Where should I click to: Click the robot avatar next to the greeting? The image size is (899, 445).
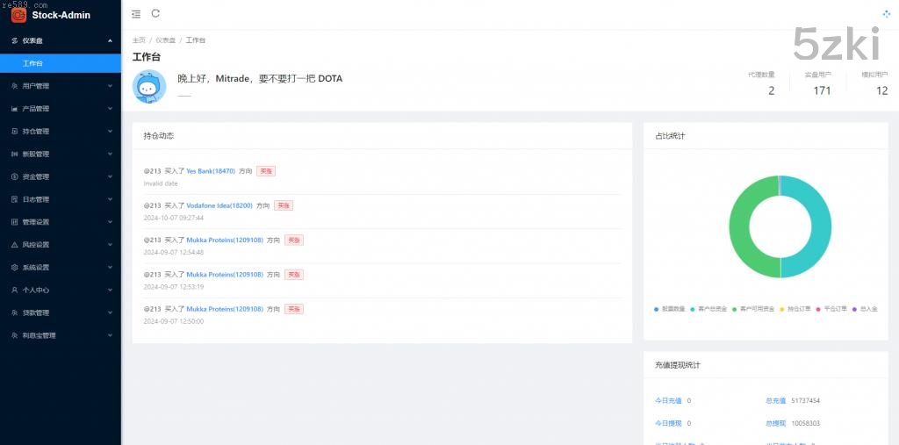pyautogui.click(x=148, y=86)
